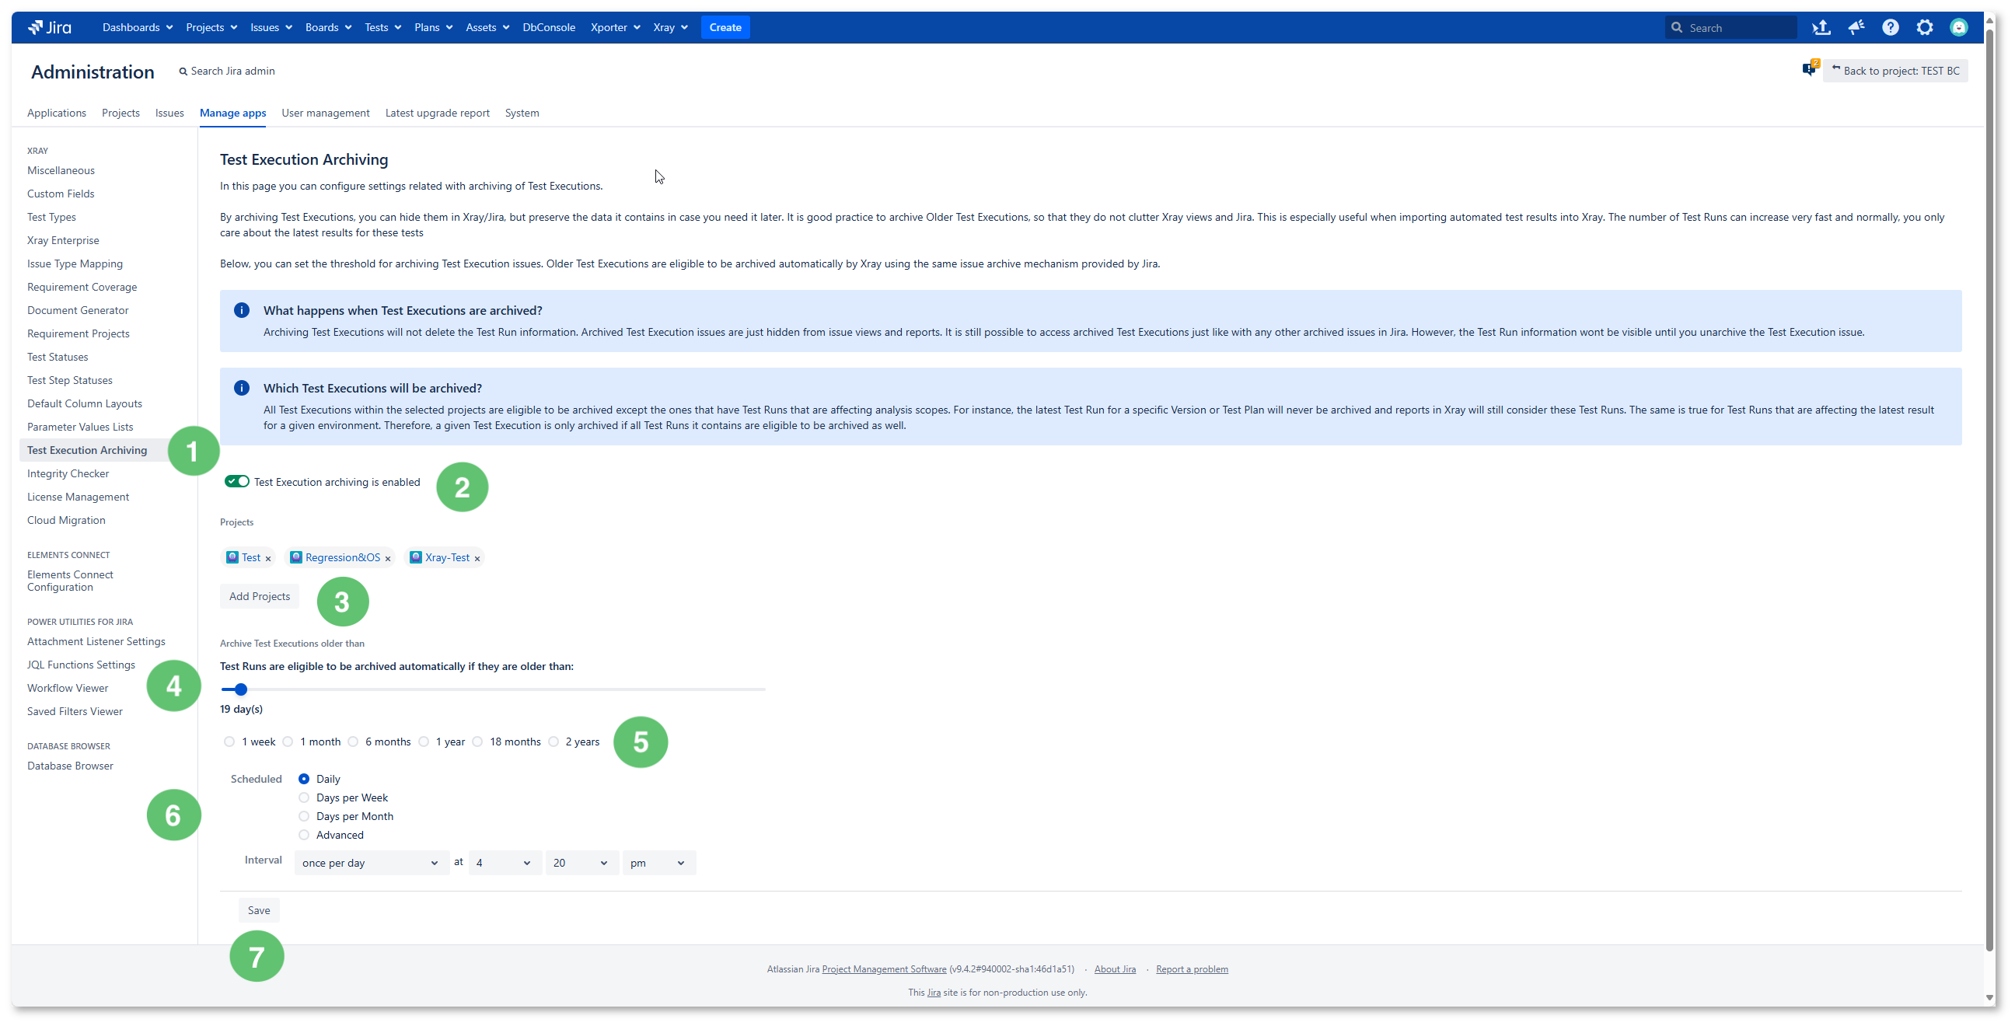Open Test Statuses in the sidebar
This screenshot has width=2015, height=1026.
(x=58, y=357)
